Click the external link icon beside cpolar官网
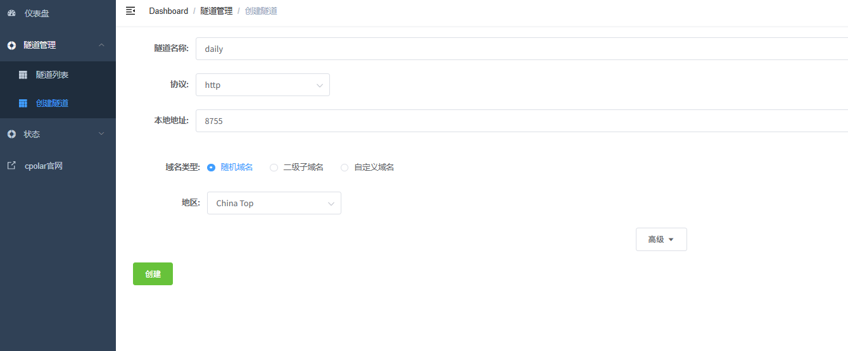Screen dimensions: 848x351 (x=11, y=166)
